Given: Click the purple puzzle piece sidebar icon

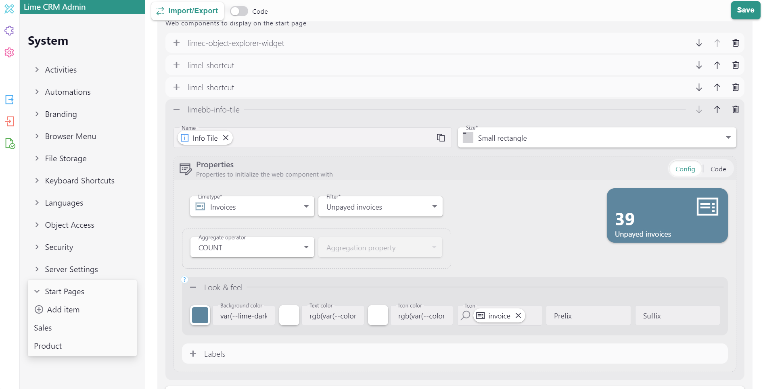Looking at the screenshot, I should point(9,31).
